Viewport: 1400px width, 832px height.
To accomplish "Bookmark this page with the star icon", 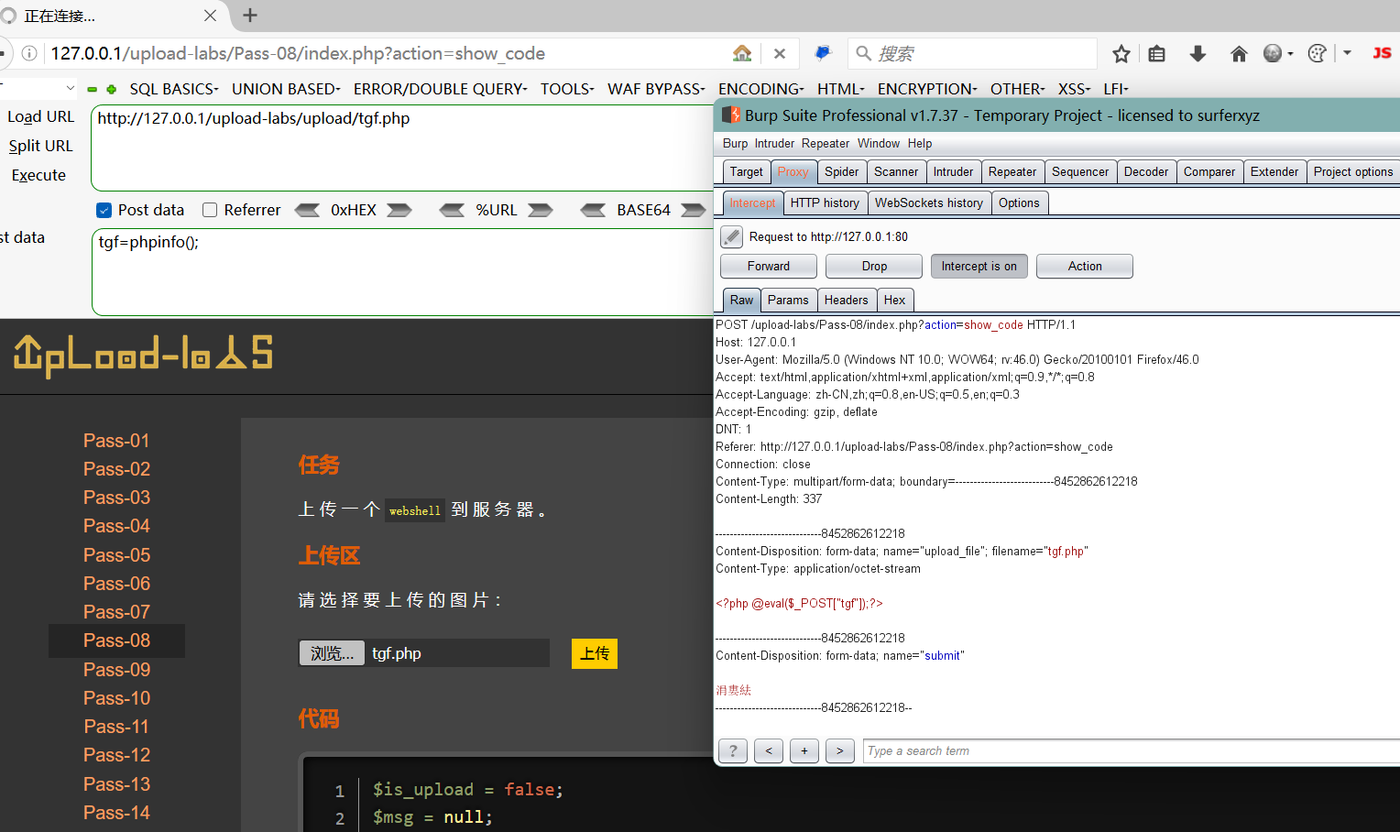I will click(x=1121, y=54).
